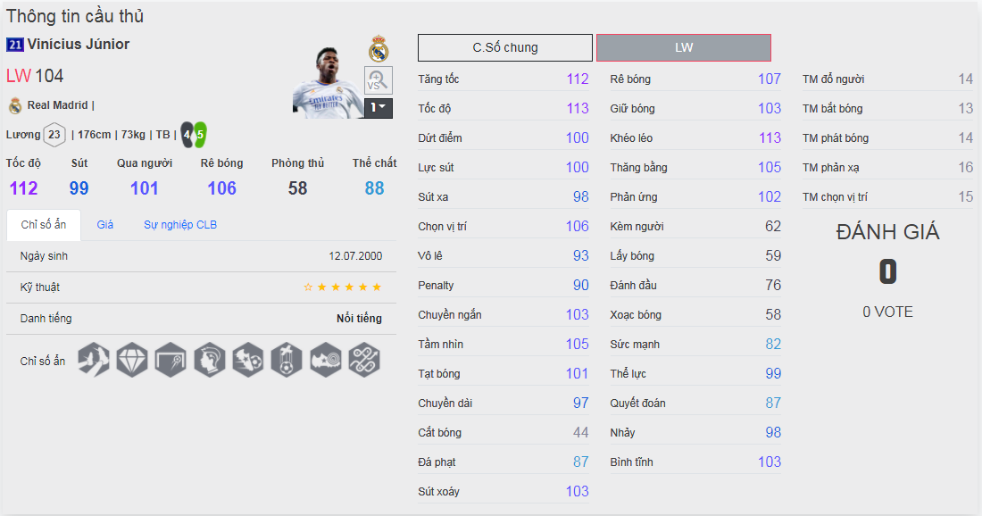This screenshot has width=982, height=516.
Task: Open the Sự nghiệp CLB tab
Action: tap(180, 225)
